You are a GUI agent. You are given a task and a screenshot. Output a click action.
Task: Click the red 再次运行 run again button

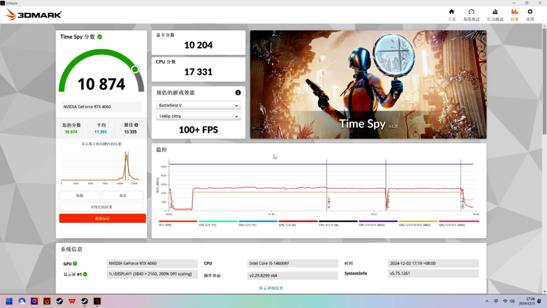102,218
